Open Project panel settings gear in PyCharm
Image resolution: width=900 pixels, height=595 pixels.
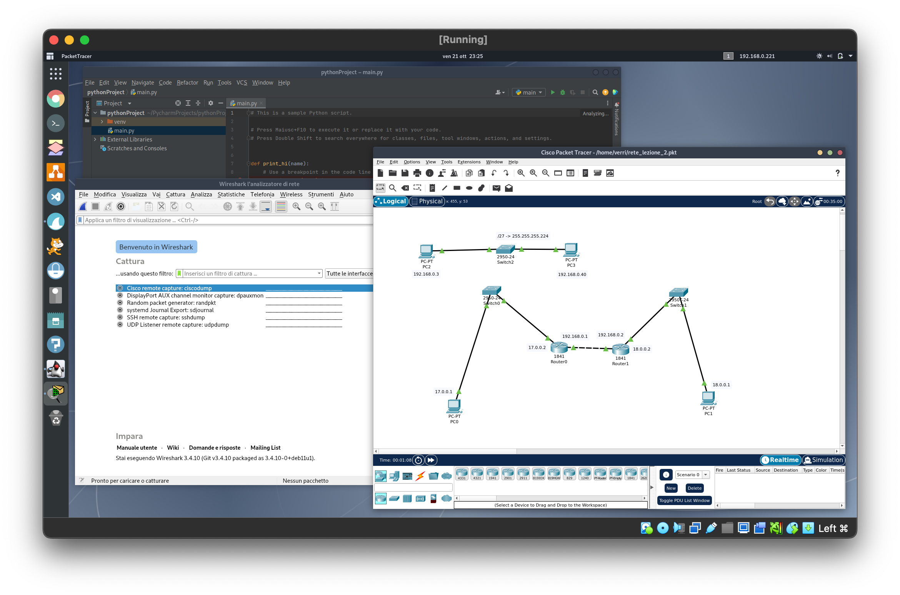point(211,103)
